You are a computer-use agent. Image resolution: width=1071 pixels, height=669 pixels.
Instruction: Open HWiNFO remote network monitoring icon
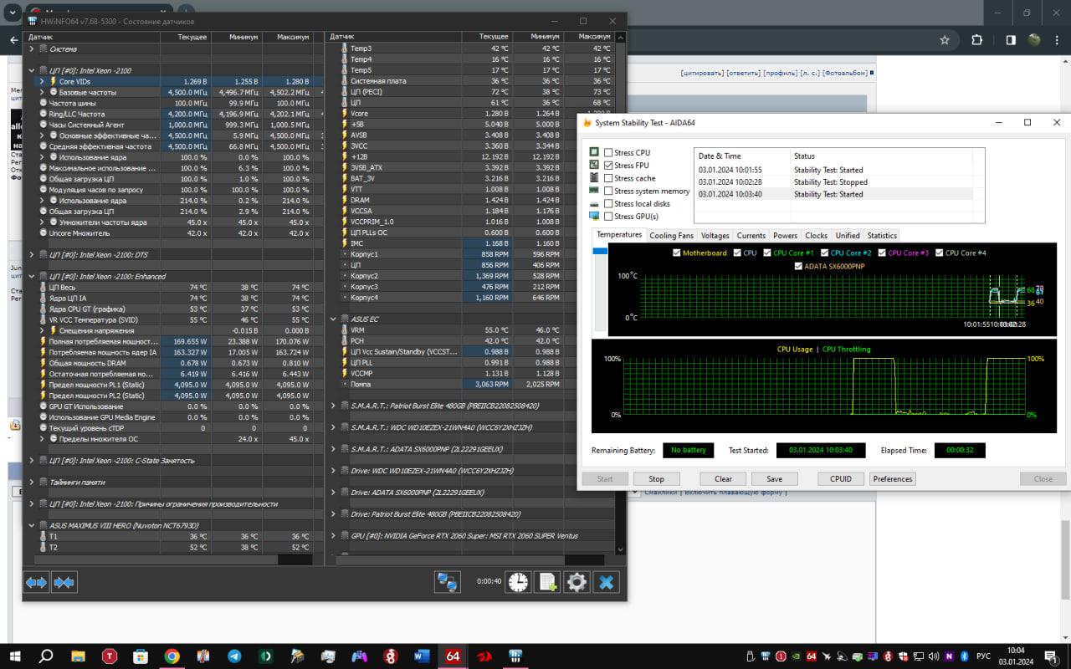448,582
